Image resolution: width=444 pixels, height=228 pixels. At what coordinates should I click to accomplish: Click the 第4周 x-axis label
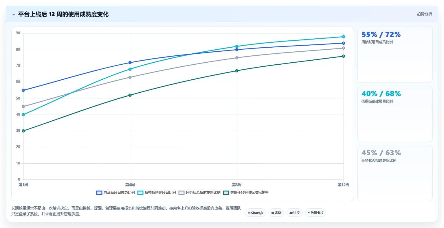(130, 185)
